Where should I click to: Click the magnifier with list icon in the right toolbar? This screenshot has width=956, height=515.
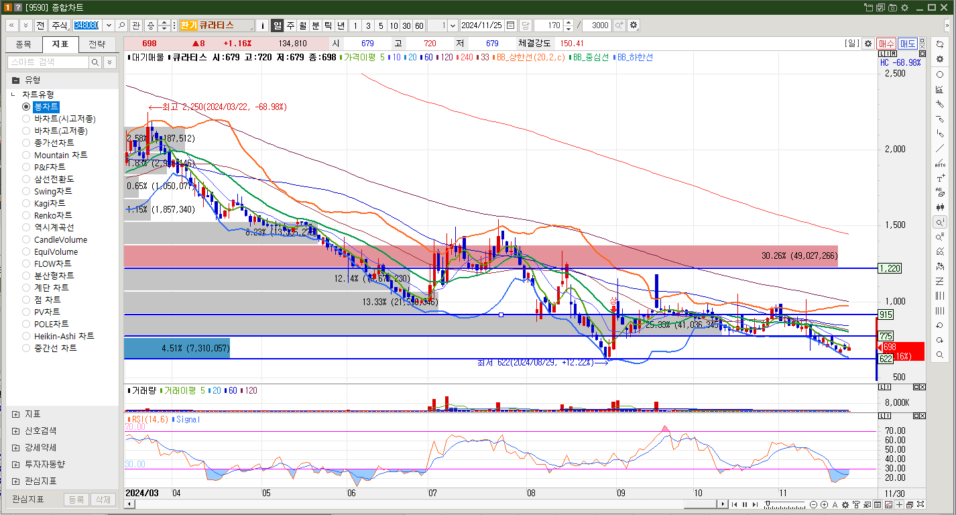tap(940, 237)
